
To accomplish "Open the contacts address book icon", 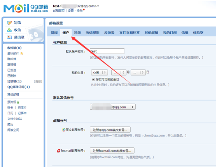I will pos(9,37).
